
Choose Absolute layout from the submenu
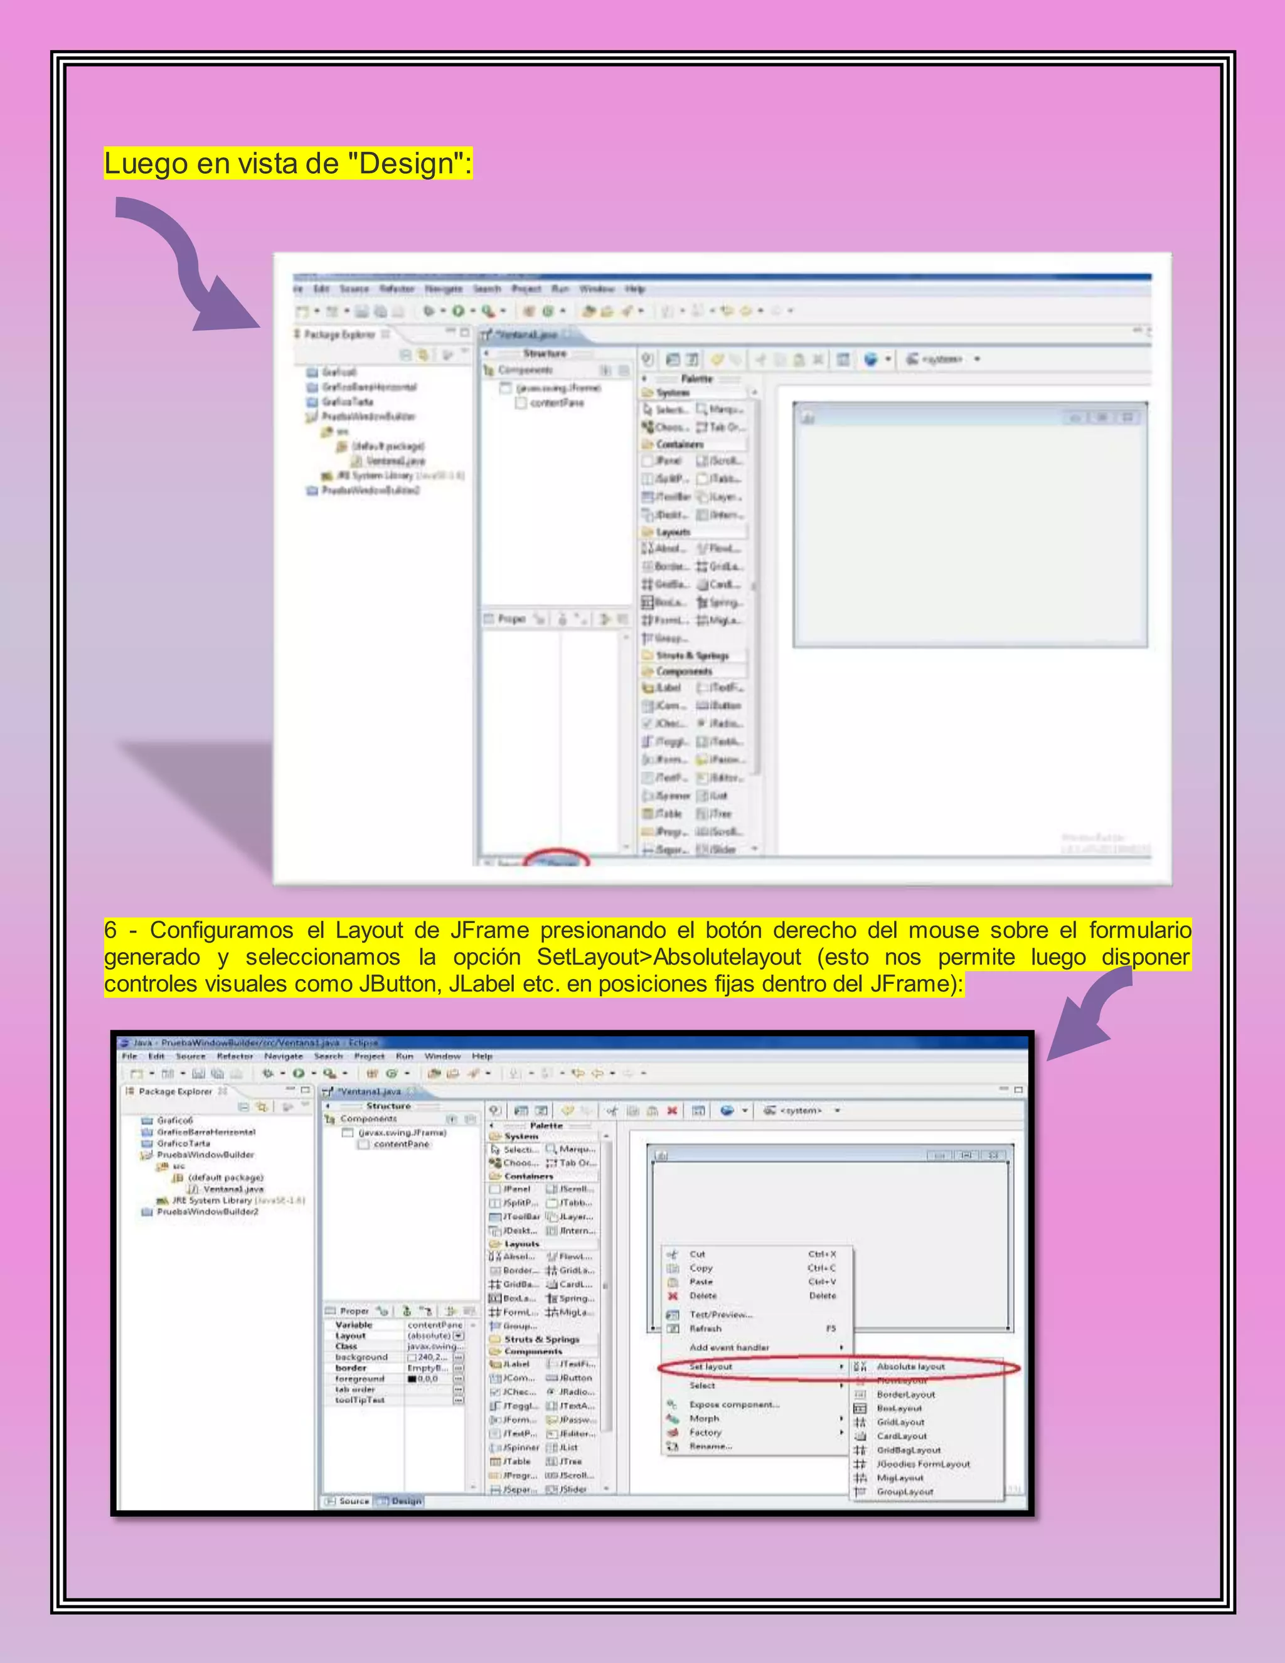[927, 1366]
